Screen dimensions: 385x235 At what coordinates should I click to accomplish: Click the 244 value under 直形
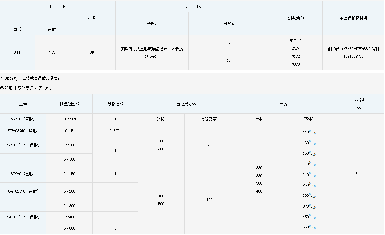17,53
